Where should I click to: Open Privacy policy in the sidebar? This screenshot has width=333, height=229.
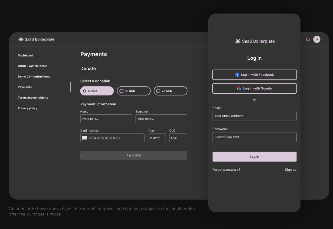[28, 108]
